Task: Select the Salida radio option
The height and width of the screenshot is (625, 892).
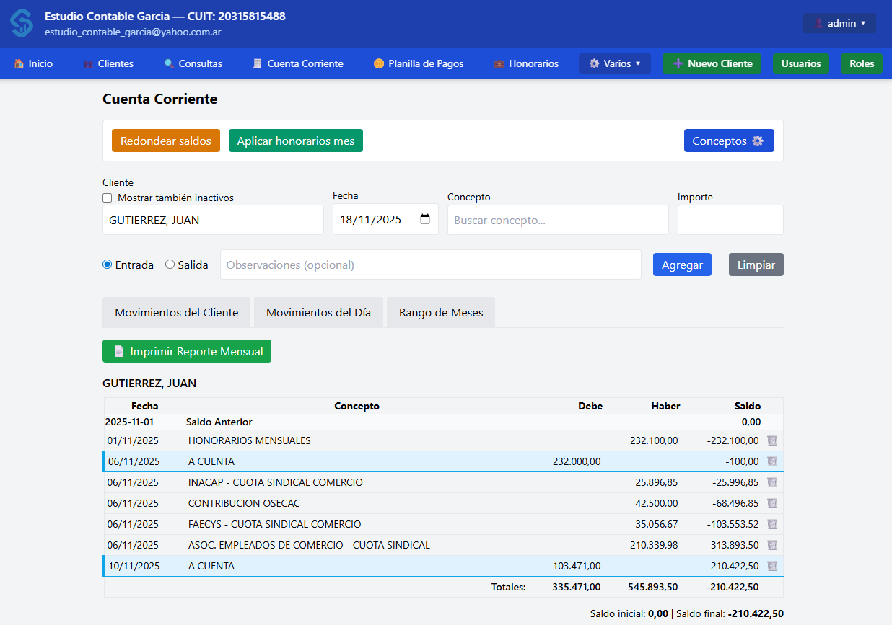Action: tap(170, 265)
